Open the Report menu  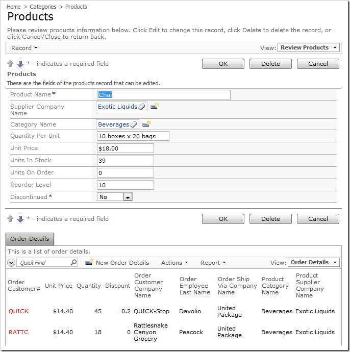(x=213, y=263)
